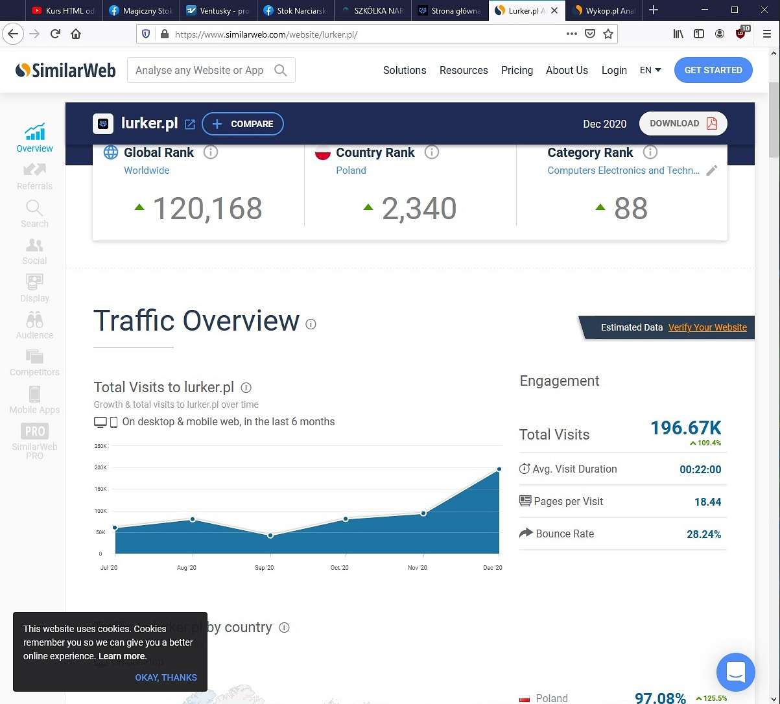Toggle the Firefox sidebar view
Screen dimensions: 780x704
[699, 34]
